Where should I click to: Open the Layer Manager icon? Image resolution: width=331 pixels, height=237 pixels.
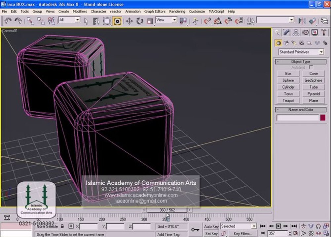coord(325,21)
